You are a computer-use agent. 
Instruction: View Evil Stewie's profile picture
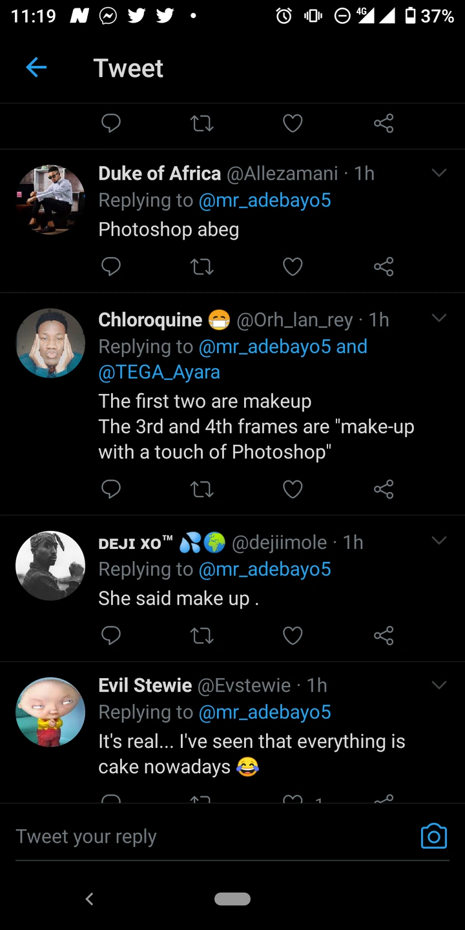50,712
